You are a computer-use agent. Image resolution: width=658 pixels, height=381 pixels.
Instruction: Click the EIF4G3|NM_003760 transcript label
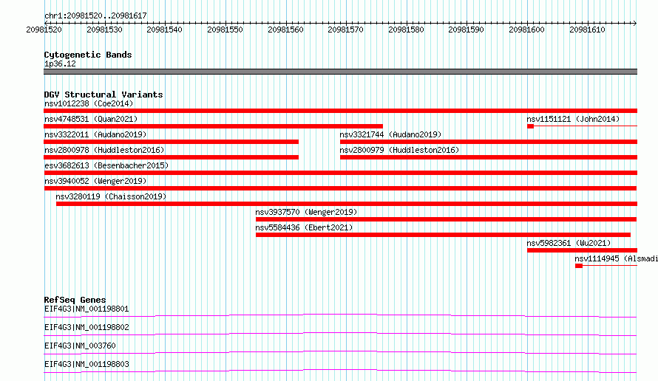(x=80, y=346)
